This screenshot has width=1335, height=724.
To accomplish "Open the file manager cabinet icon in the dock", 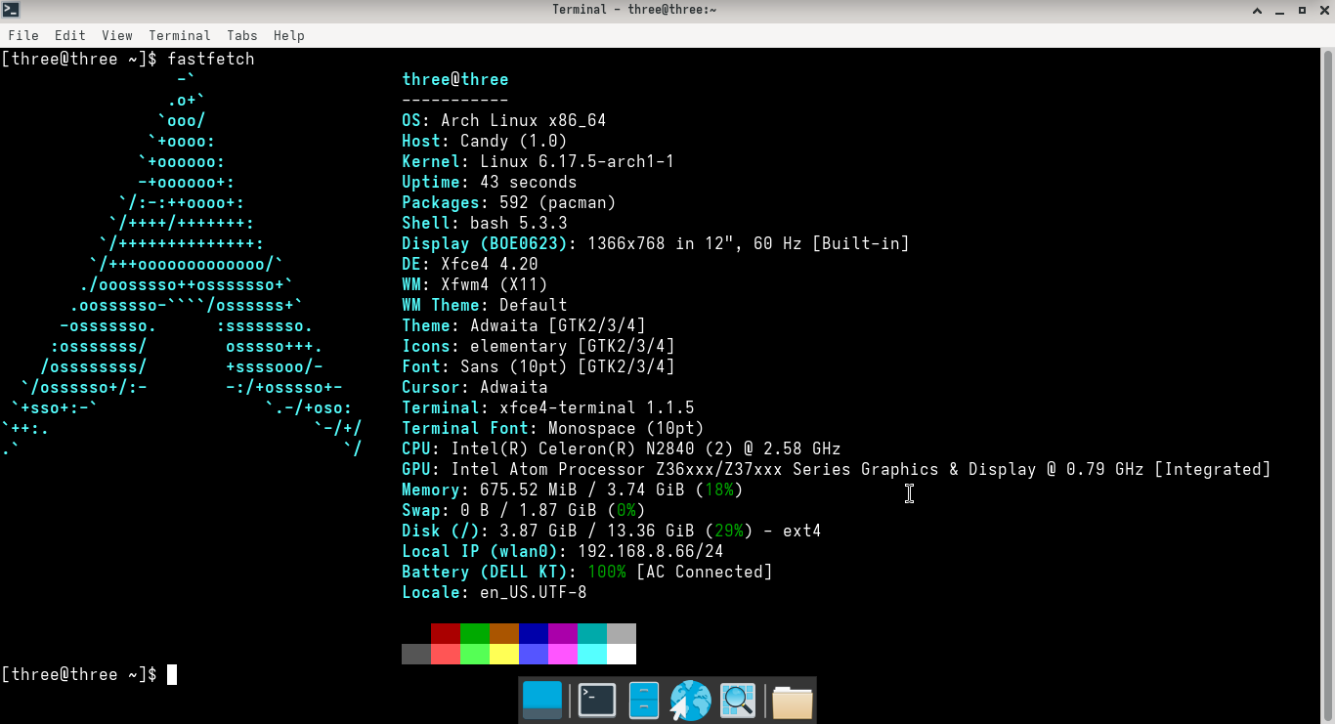I will [x=644, y=700].
